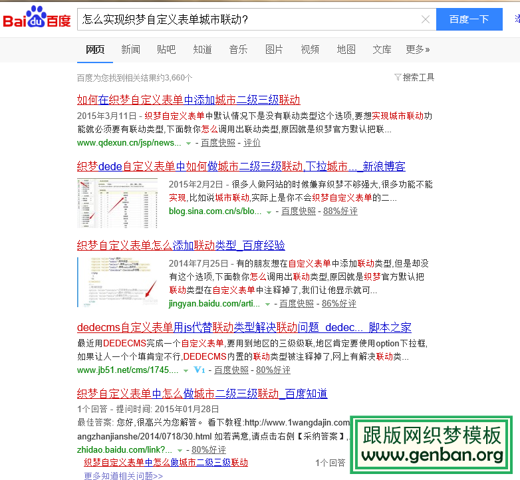Image resolution: width=520 pixels, height=480 pixels.
Task: Click the blog.sina.com.cn/s/blo... green URL
Action: click(215, 211)
